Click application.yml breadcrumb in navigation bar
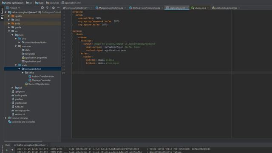272x153 pixels. [71, 3]
